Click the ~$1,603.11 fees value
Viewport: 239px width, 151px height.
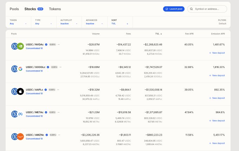pyautogui.click(x=125, y=135)
